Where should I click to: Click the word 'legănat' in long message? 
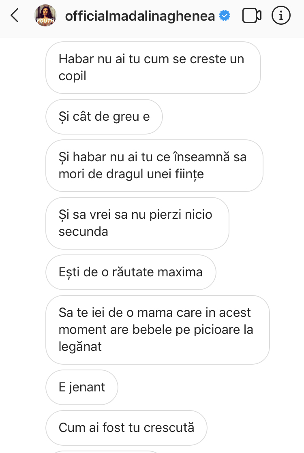(x=80, y=347)
